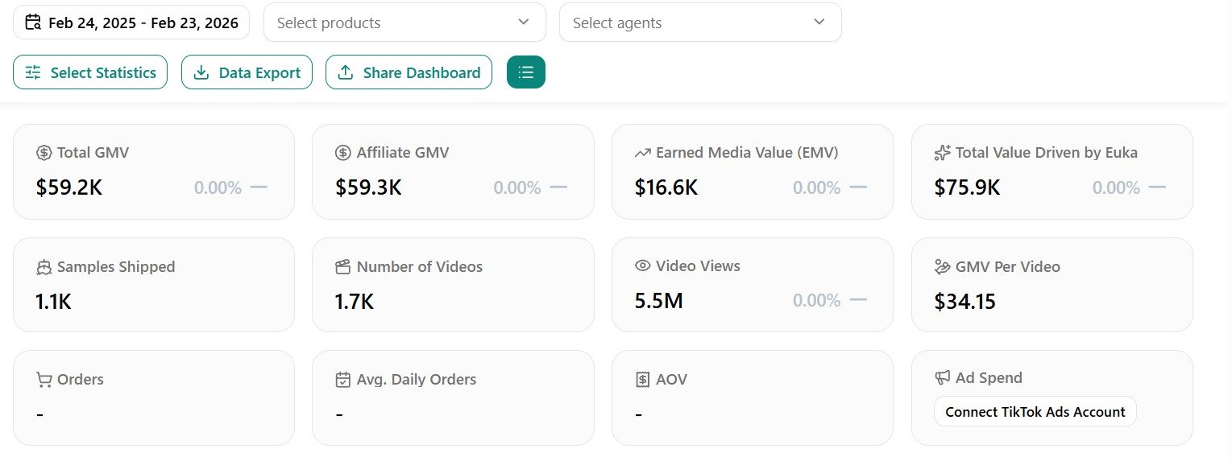Click Share Dashboard button
1232x461 pixels.
click(x=409, y=72)
